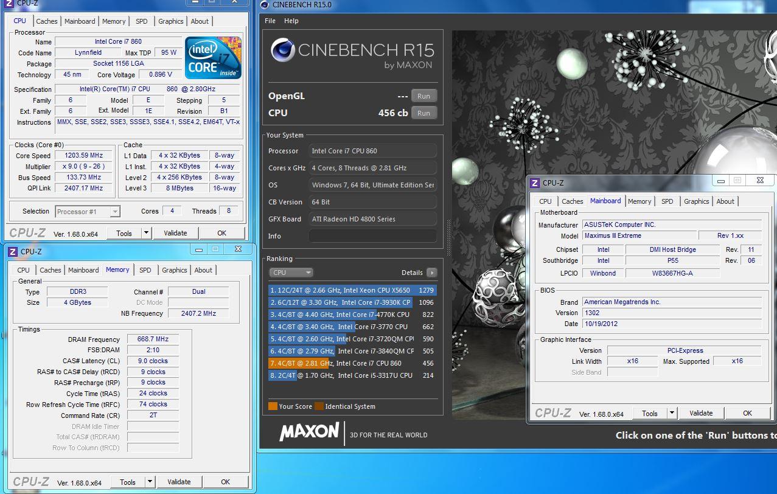Image resolution: width=777 pixels, height=494 pixels.
Task: Click Validate in the Memory window
Action: tap(179, 482)
